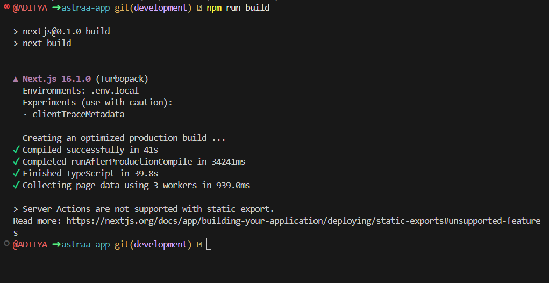
Task: Click the purple triangle logo before Next.js
Action: coord(16,79)
